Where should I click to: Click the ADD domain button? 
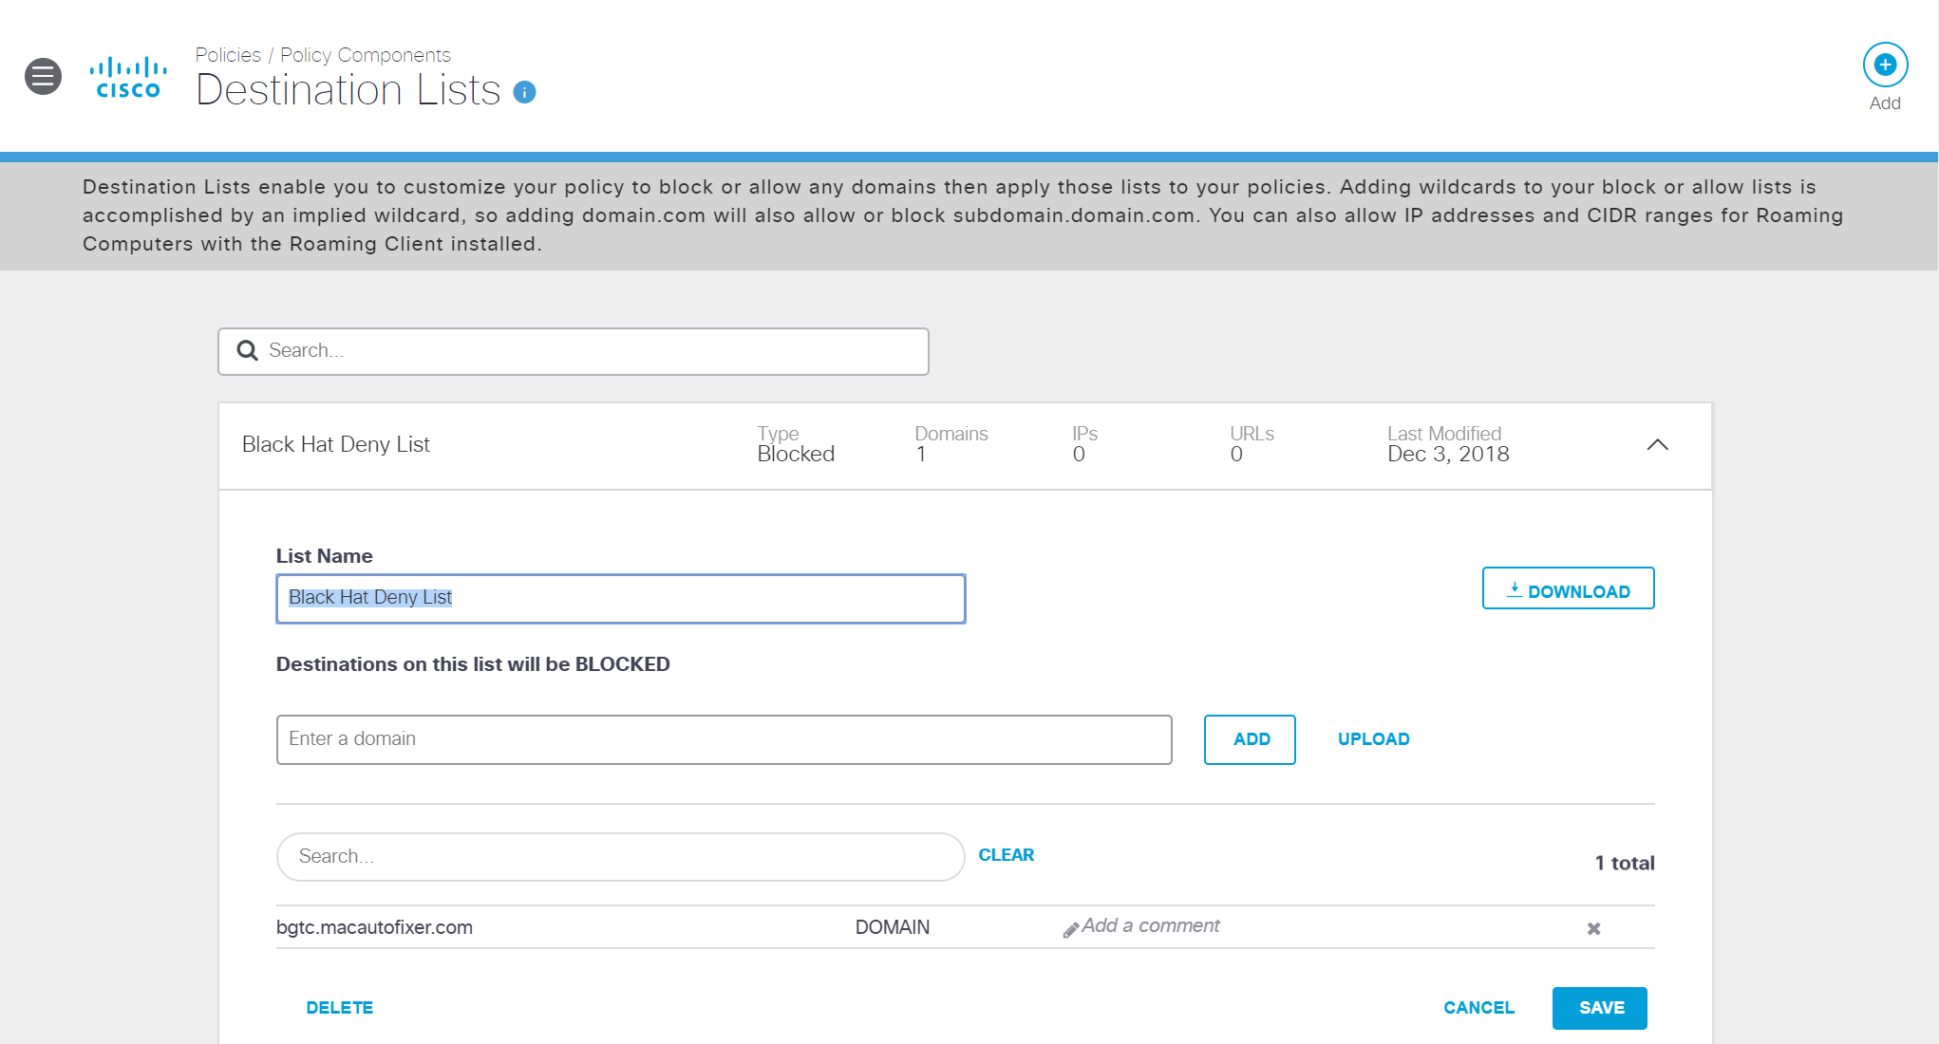point(1250,739)
